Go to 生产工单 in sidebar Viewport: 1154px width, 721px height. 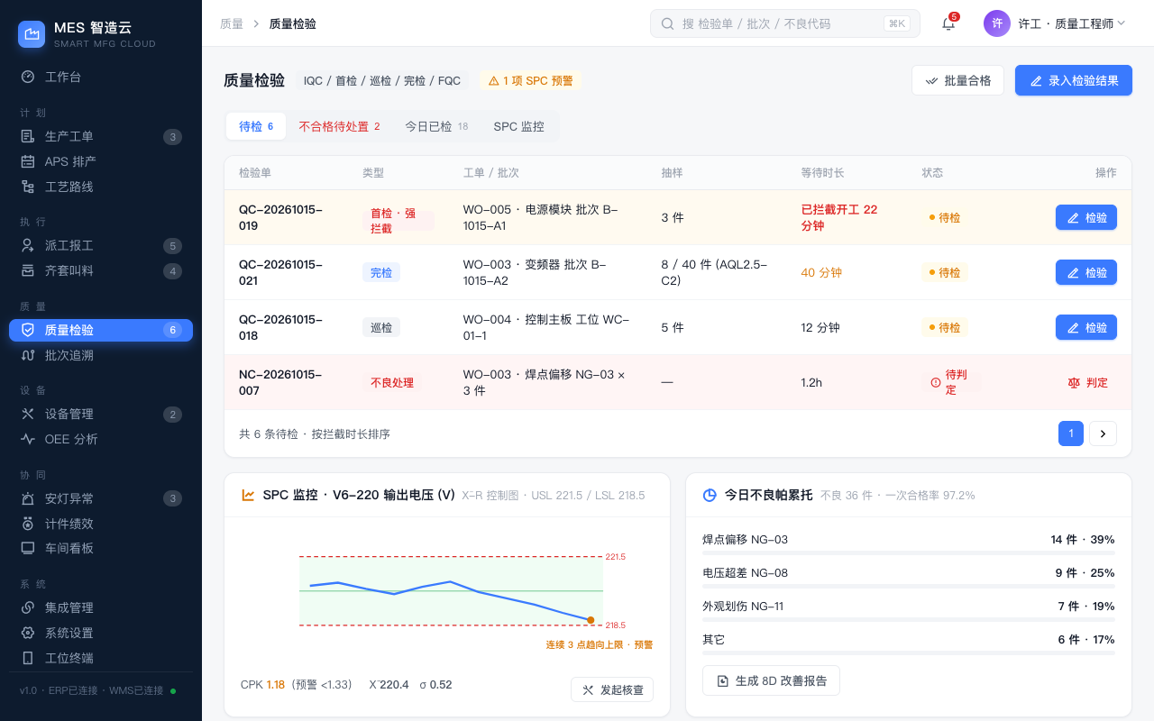(101, 136)
